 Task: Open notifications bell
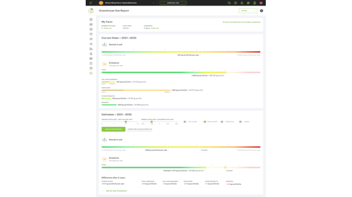(x=242, y=3)
